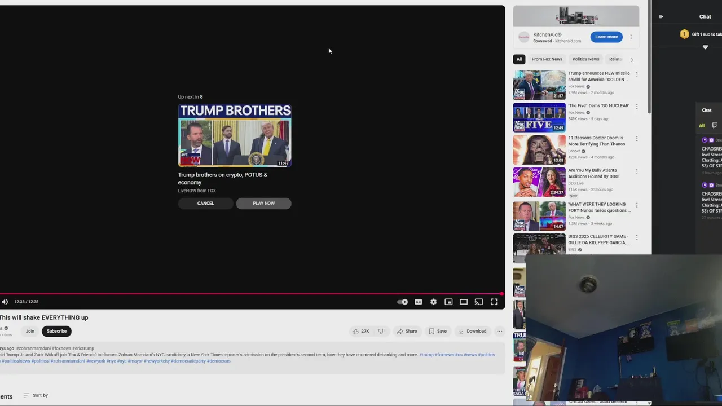Screen dimensions: 722x406
Task: Select the chat bubble tab in overlay
Action: tap(715, 125)
